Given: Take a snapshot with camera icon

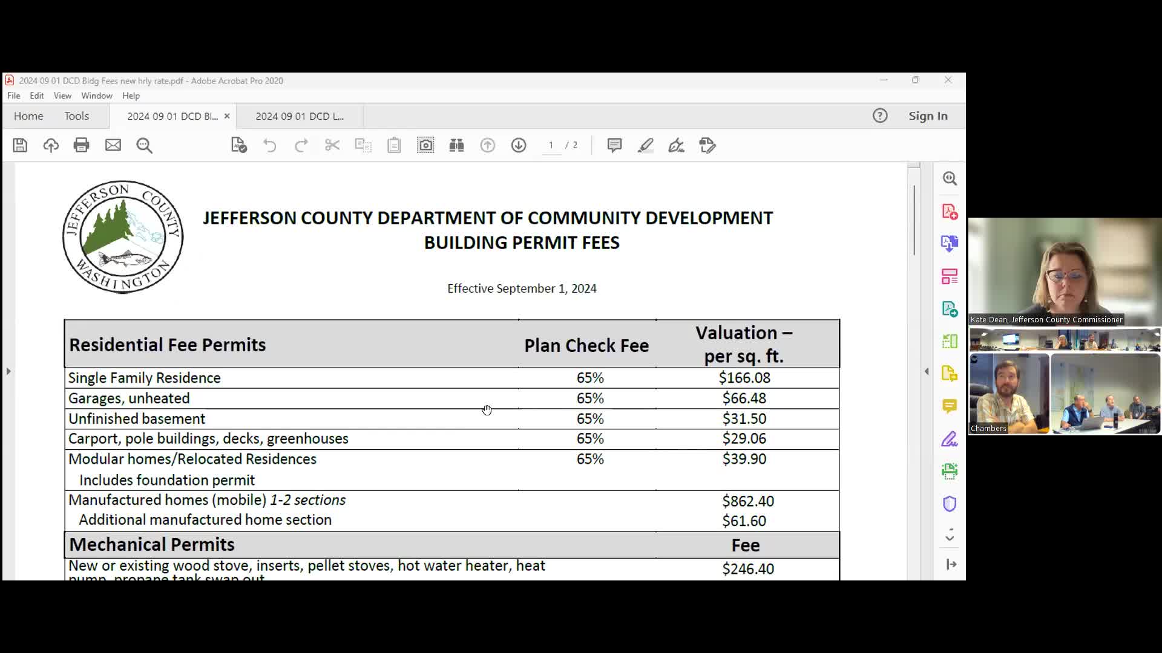Looking at the screenshot, I should point(425,145).
